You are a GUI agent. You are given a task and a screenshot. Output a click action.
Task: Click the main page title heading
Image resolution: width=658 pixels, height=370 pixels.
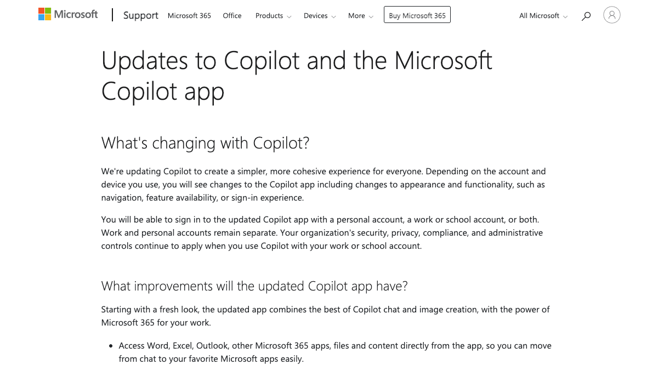pos(297,76)
